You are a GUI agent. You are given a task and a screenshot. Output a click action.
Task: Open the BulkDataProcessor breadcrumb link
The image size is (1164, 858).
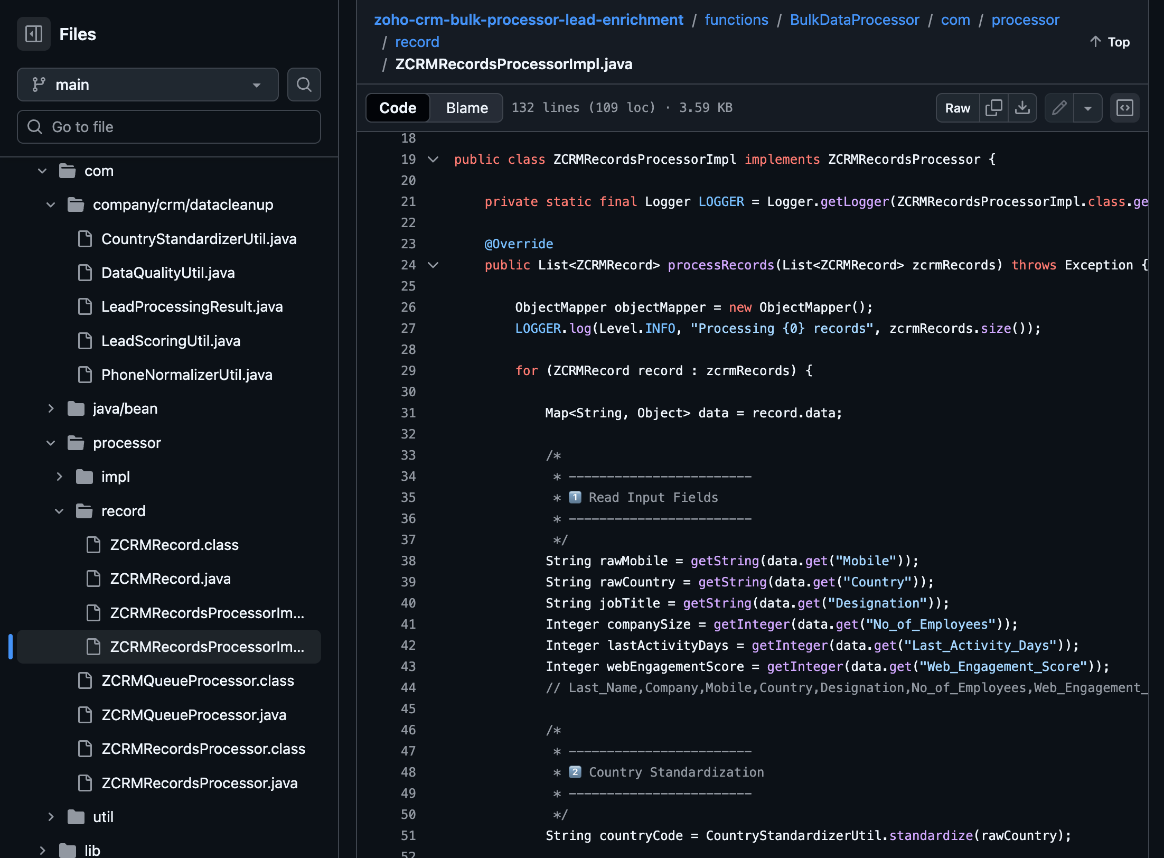pyautogui.click(x=854, y=20)
